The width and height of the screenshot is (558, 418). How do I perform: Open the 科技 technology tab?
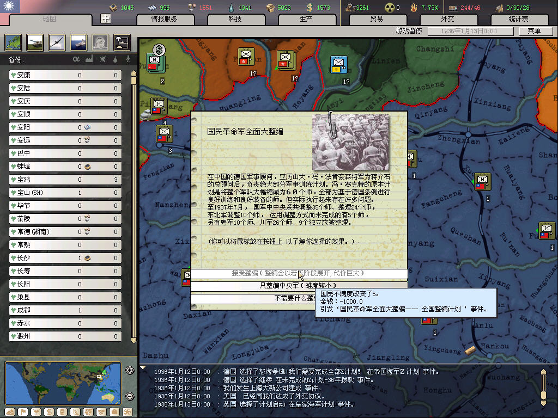coord(235,19)
